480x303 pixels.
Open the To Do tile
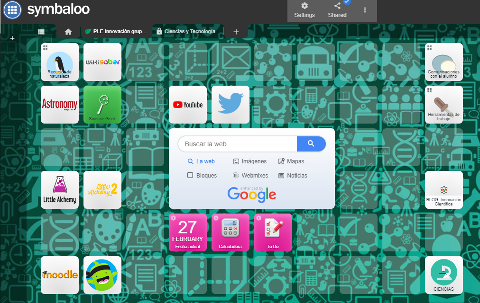click(x=273, y=232)
